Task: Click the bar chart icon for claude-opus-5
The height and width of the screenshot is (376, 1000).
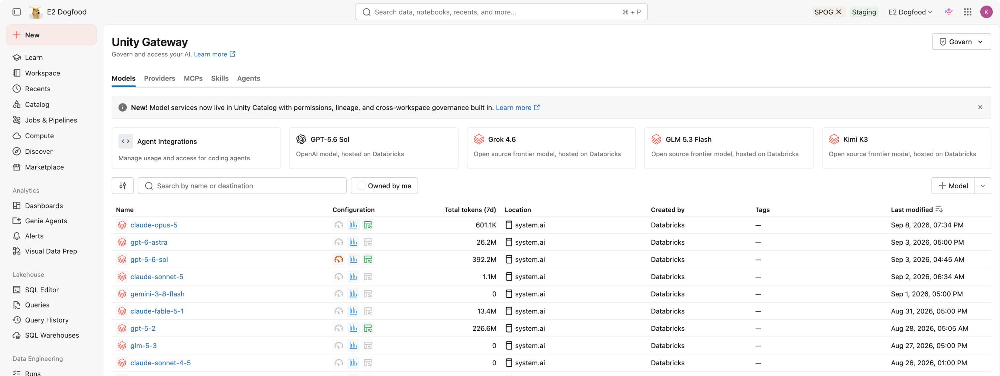Action: [353, 225]
